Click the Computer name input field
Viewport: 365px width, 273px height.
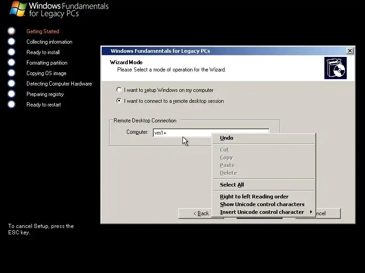tap(211, 133)
